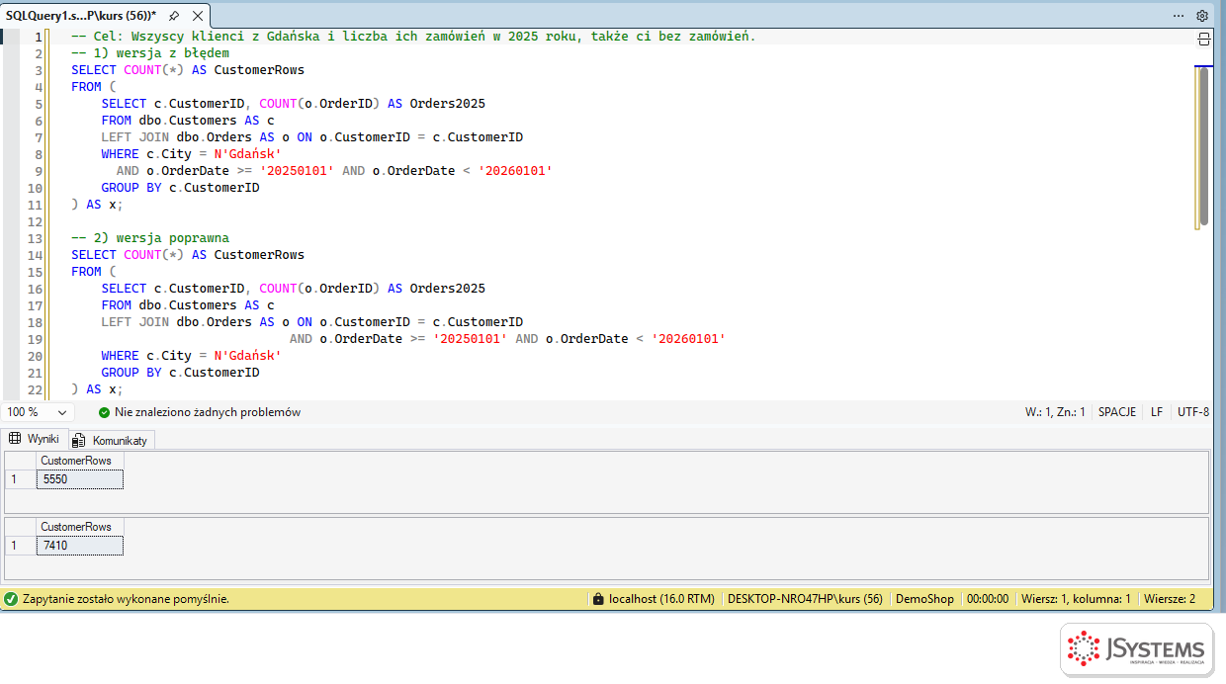The height and width of the screenshot is (684, 1226).
Task: Click the "W.: 1, Zn.: 1" cursor position indicator
Action: [1055, 412]
